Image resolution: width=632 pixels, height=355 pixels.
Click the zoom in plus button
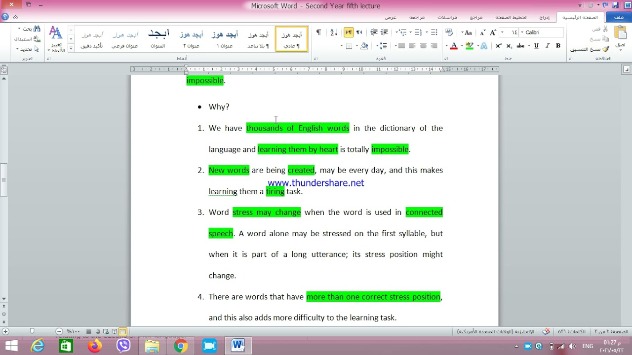click(5, 332)
